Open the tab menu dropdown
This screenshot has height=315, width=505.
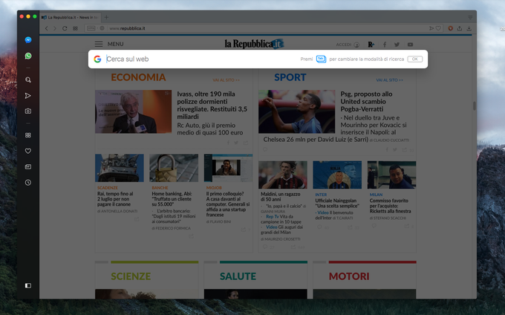tap(470, 17)
